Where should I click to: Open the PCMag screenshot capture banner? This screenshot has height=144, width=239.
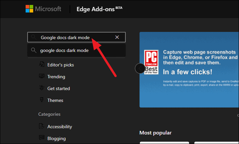[x=189, y=70]
